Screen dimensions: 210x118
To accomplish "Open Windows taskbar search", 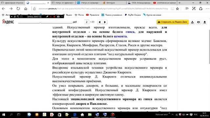I will (11, 115).
